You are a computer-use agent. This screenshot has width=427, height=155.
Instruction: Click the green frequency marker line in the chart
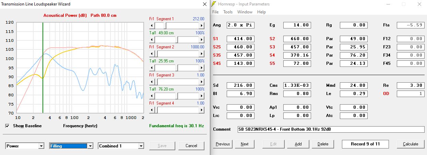pyautogui.click(x=43, y=68)
